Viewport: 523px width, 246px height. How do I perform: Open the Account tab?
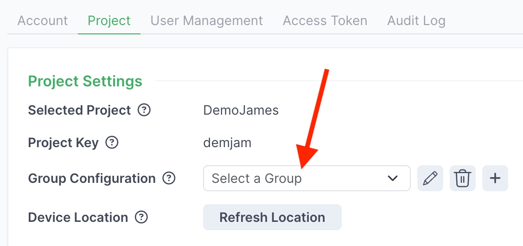tap(43, 21)
